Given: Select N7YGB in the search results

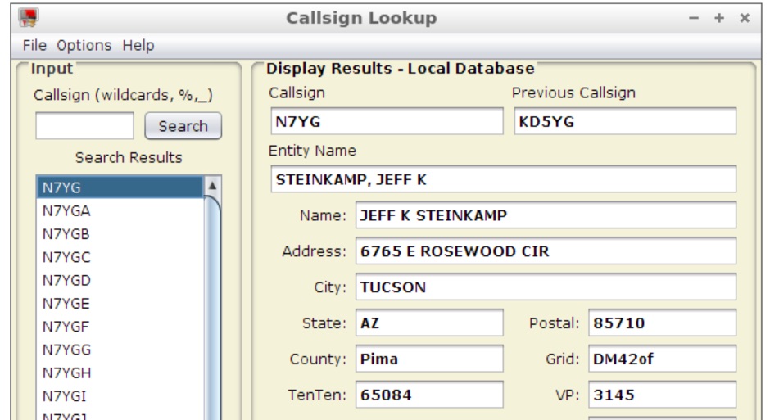Looking at the screenshot, I should [x=120, y=234].
